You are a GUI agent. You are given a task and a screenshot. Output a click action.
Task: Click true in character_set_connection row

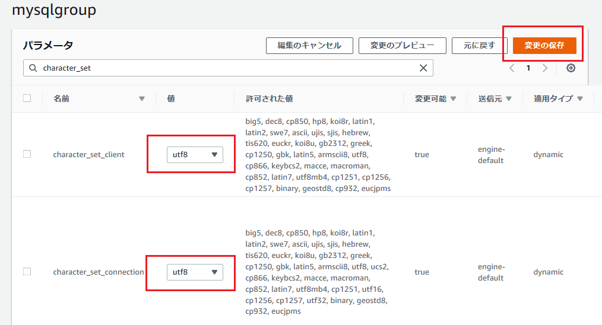pyautogui.click(x=422, y=272)
